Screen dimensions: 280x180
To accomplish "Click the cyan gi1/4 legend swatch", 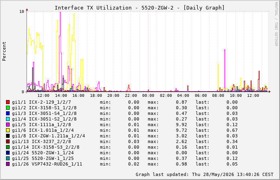I will (8, 119).
